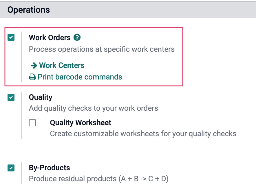Click the printer icon for barcode commands

click(x=32, y=77)
